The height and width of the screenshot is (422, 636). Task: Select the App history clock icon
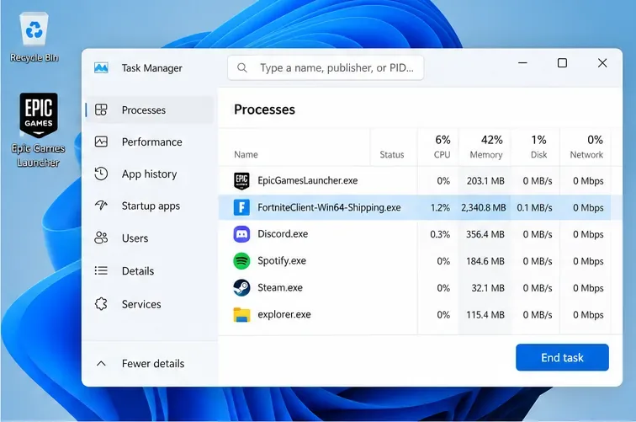tap(101, 174)
